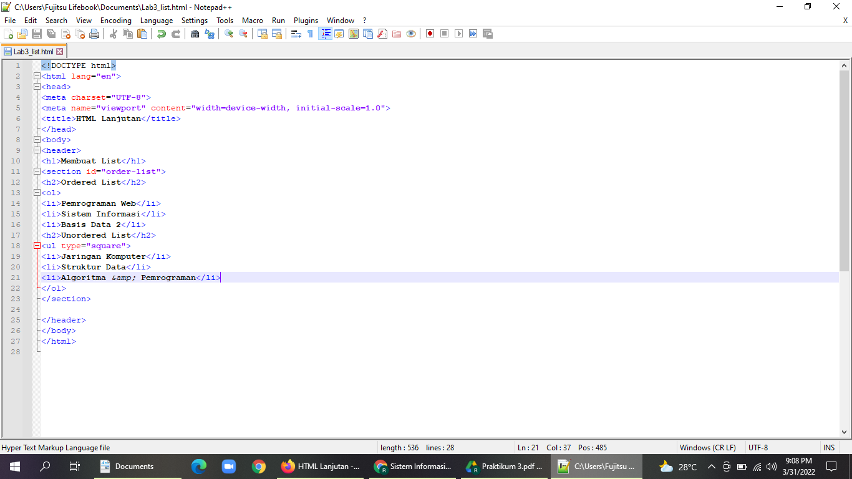Close the Lab3_list.html tab with the X
Viewport: 852px width, 479px height.
pyautogui.click(x=60, y=52)
